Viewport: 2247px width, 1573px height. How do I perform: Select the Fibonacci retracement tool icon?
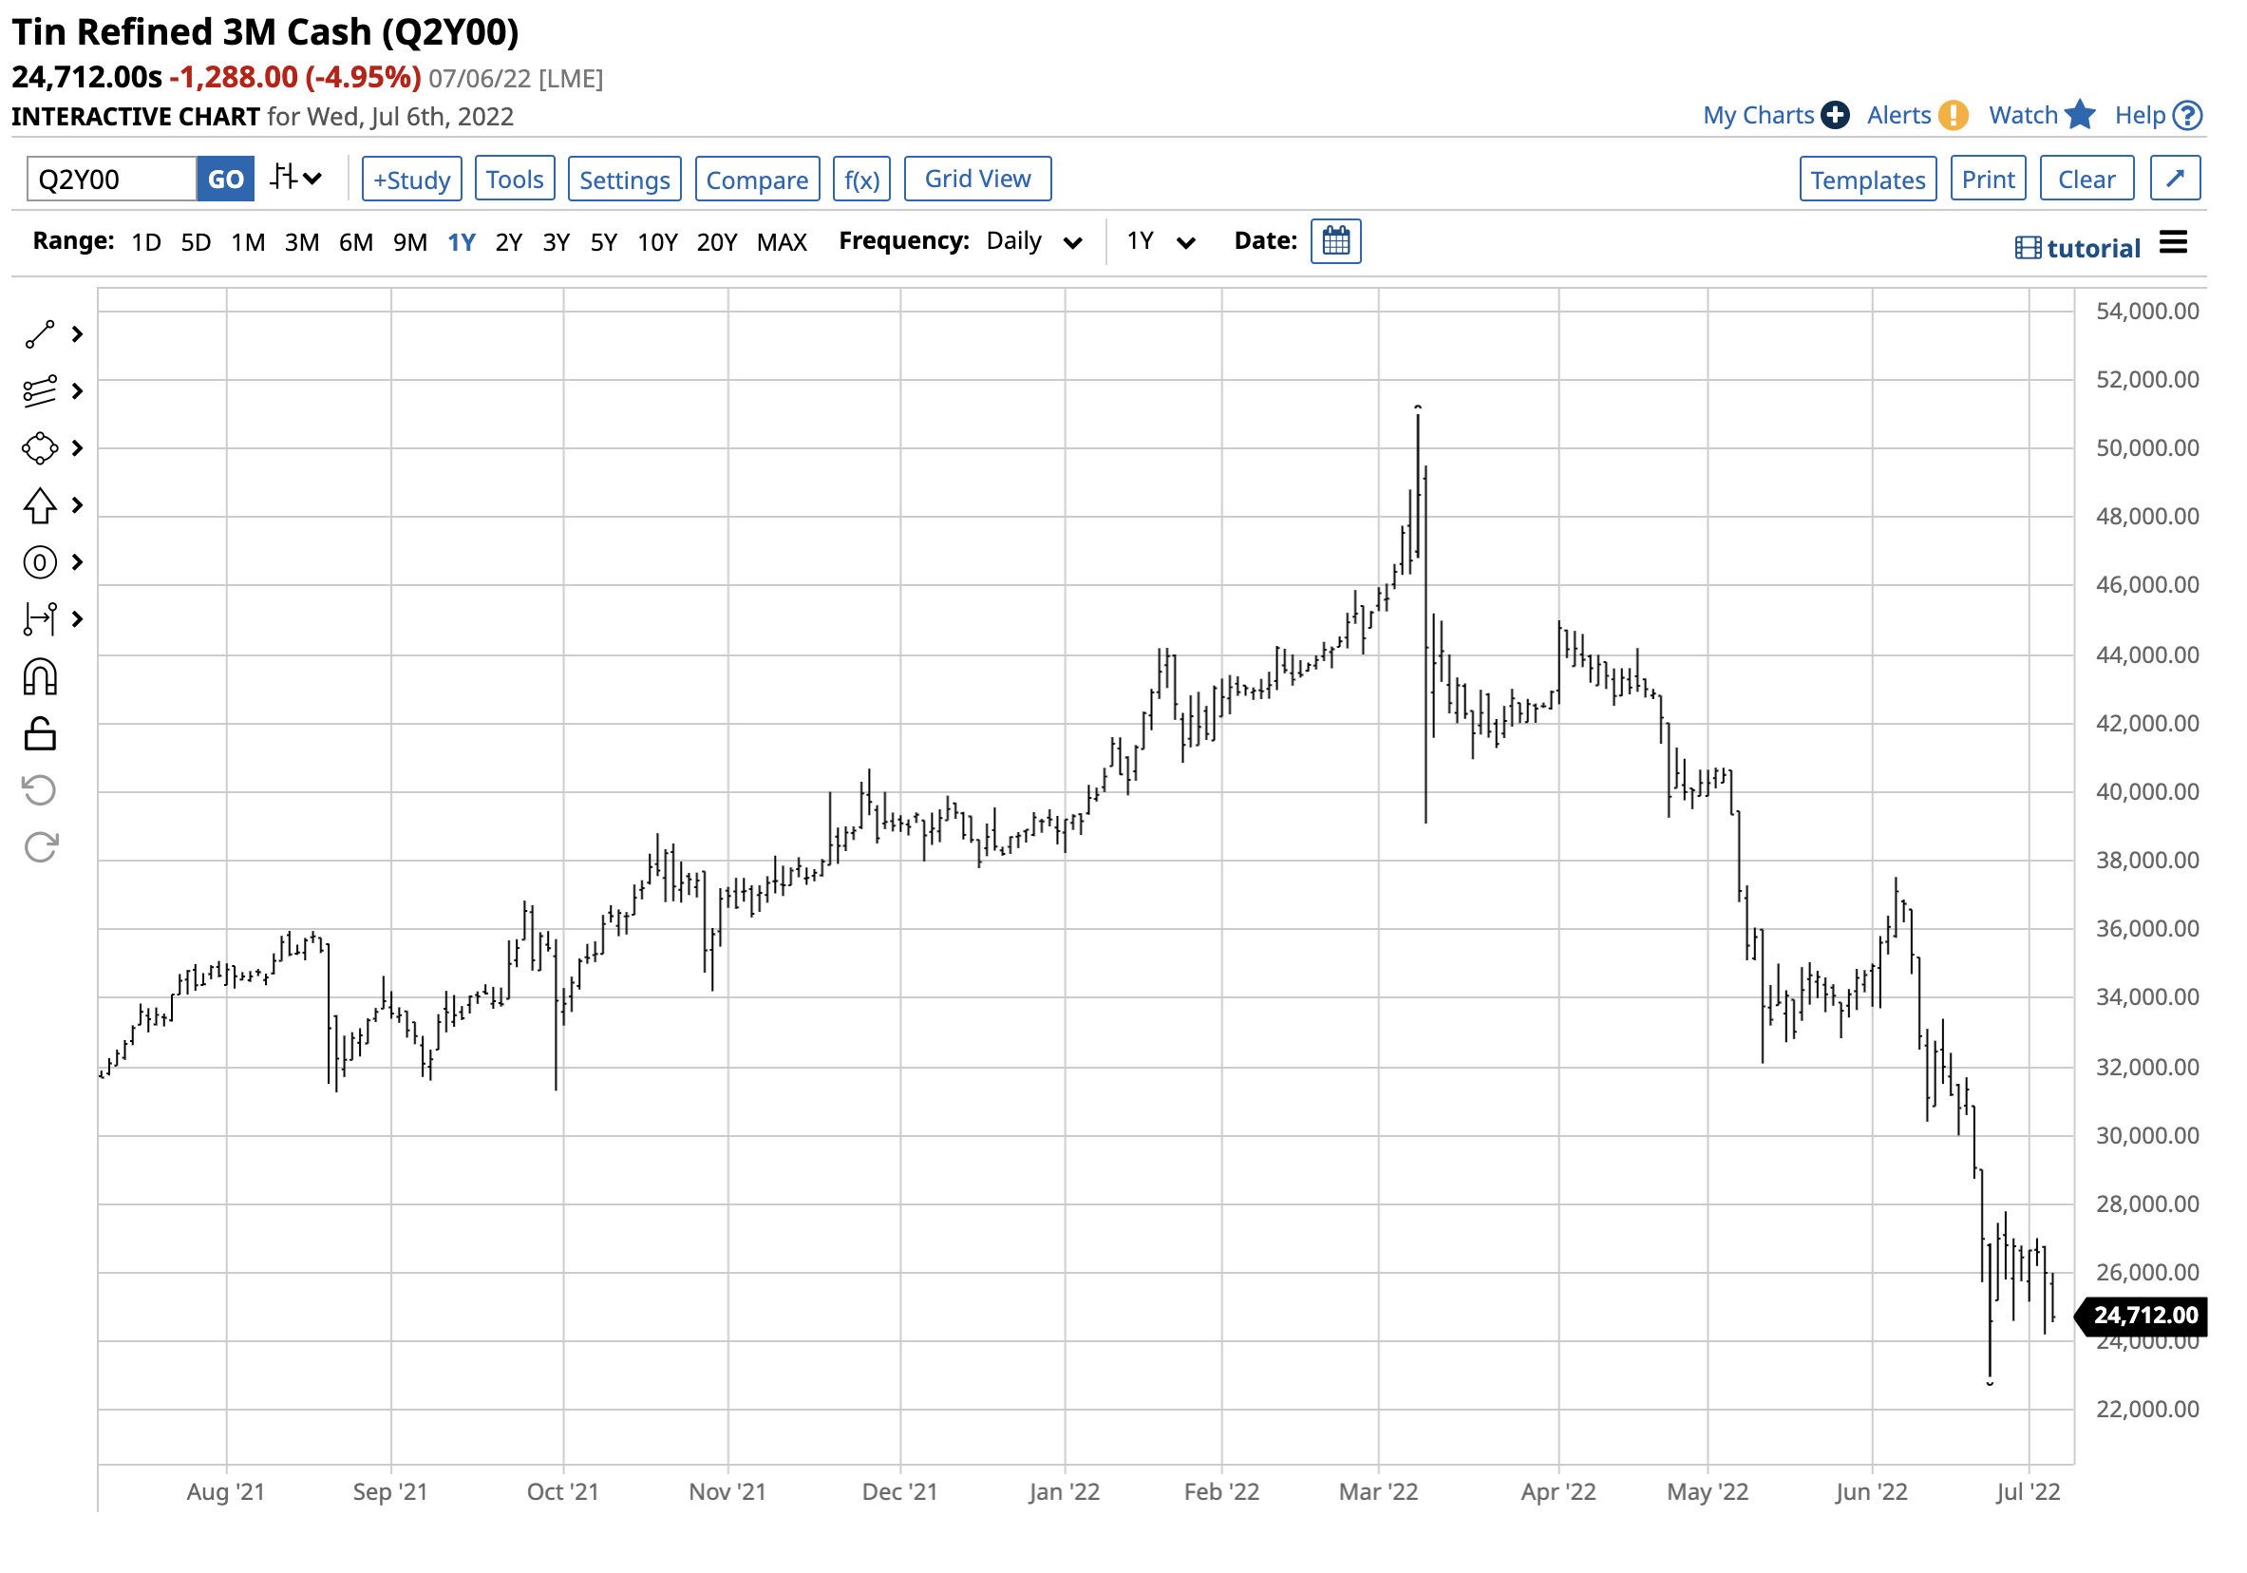[39, 391]
